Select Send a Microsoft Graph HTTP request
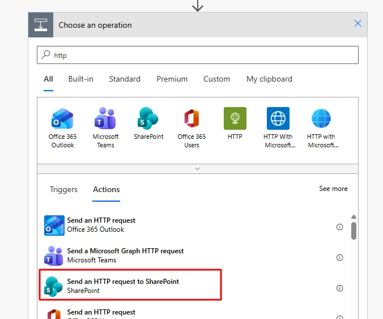Viewport: 383px width, 319px height. [194, 256]
